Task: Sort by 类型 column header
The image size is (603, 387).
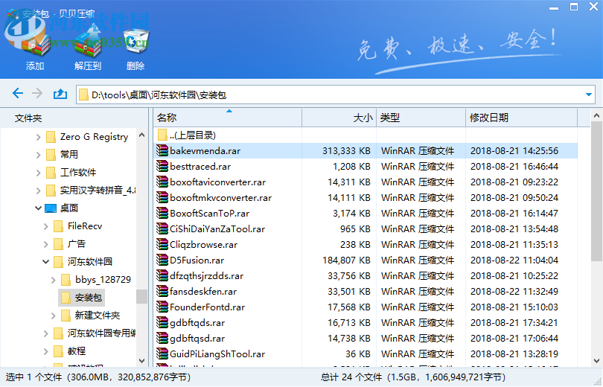Action: [421, 118]
